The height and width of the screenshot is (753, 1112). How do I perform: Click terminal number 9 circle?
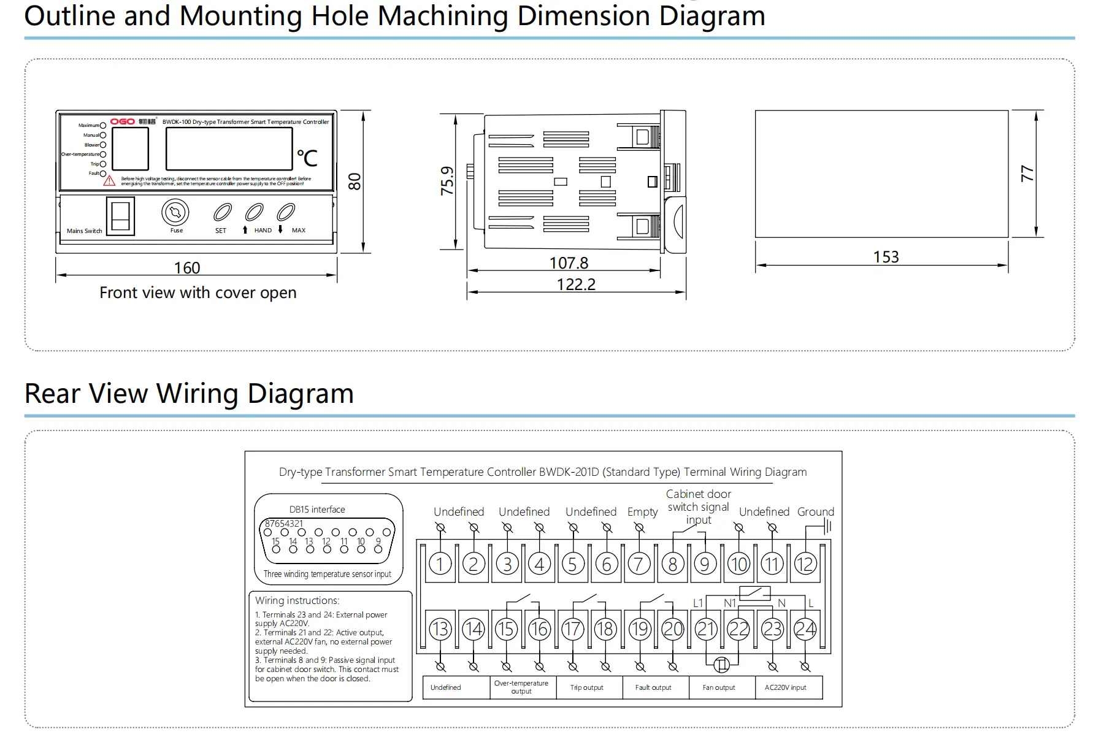click(705, 564)
